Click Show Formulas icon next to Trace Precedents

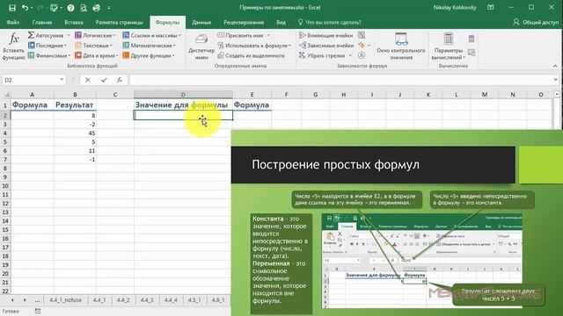(362, 35)
